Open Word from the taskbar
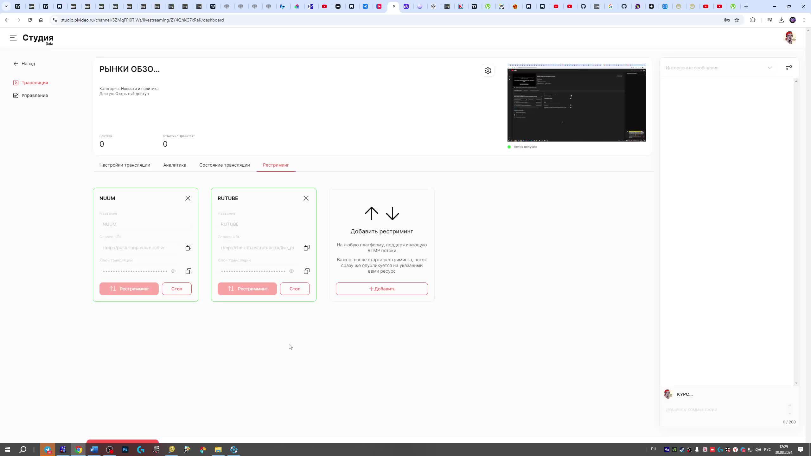The height and width of the screenshot is (456, 811). click(94, 450)
